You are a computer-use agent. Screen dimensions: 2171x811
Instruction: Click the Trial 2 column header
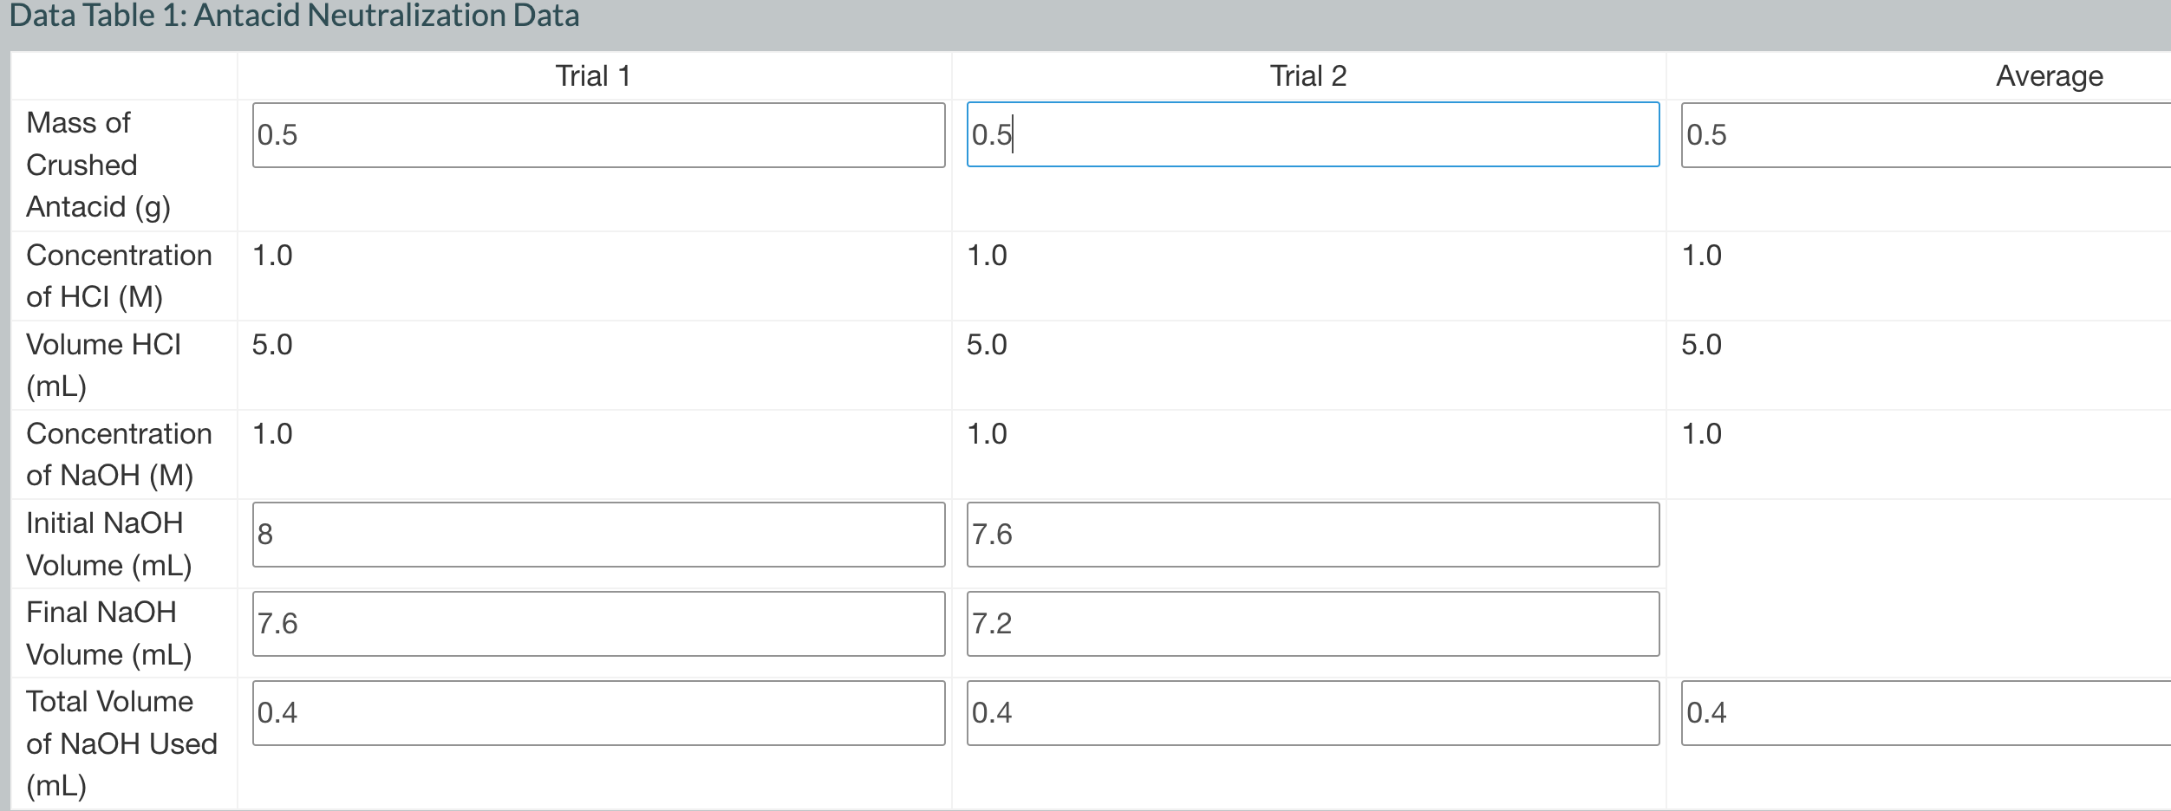coord(1306,75)
